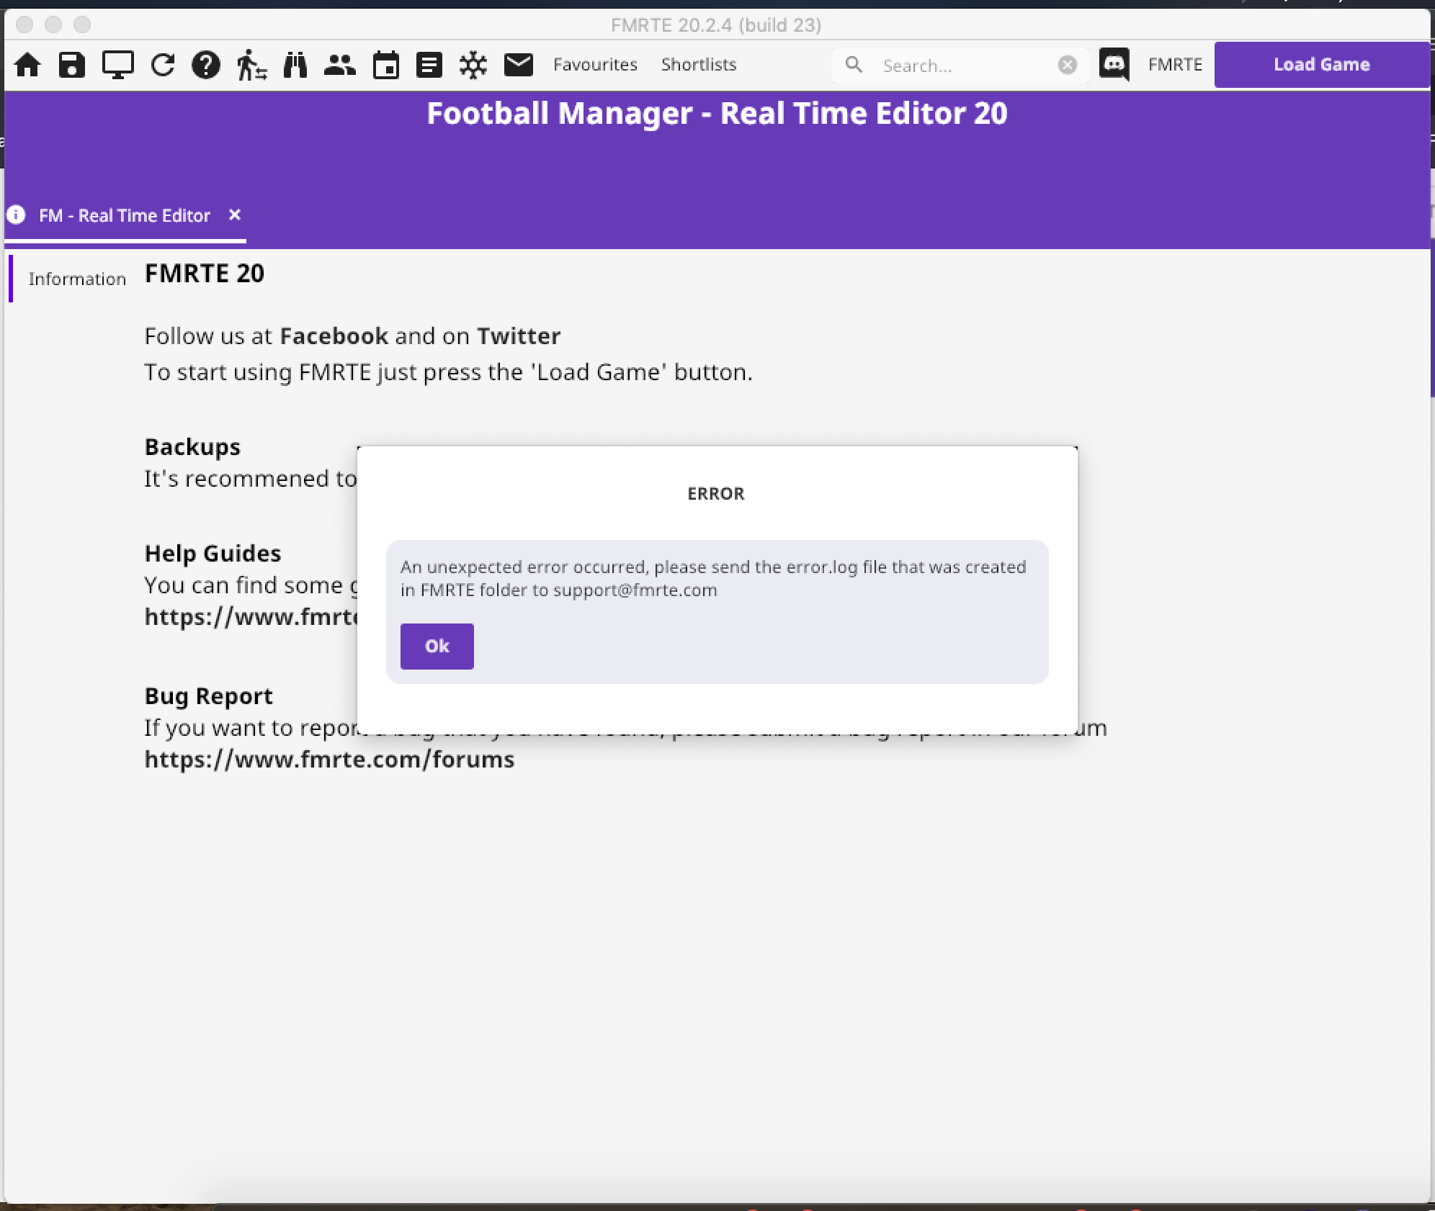Open the Shortlists menu item
Viewport: 1435px width, 1211px height.
[x=699, y=65]
